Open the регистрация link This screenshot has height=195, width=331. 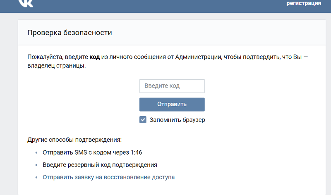coord(304,3)
